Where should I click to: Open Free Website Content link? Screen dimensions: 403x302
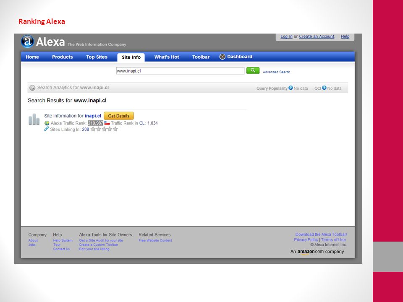point(155,240)
